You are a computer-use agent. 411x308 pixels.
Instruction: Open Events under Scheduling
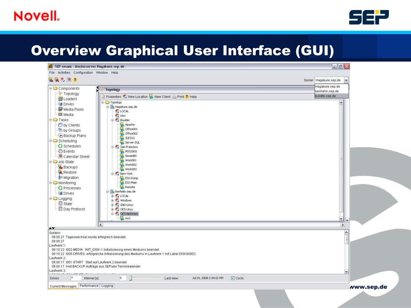tap(69, 151)
